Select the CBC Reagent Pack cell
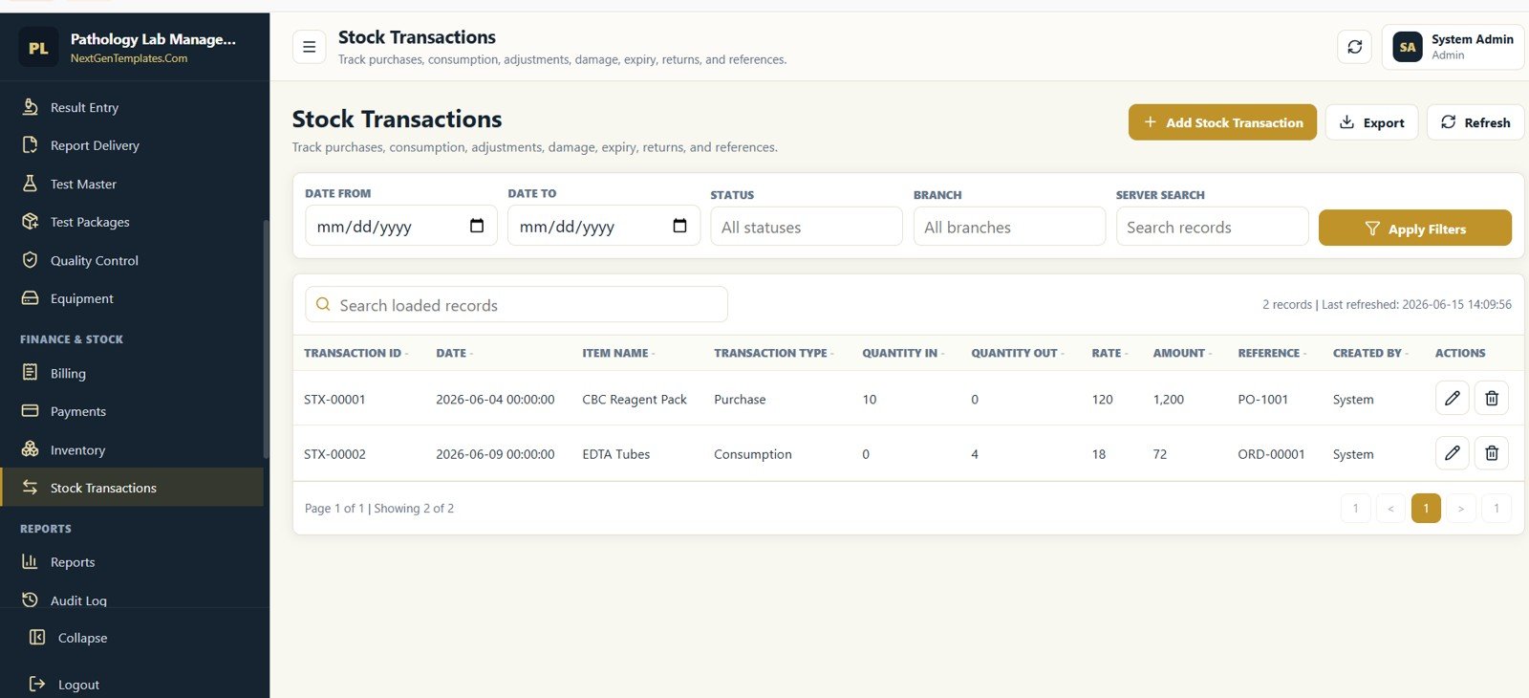 (x=635, y=399)
